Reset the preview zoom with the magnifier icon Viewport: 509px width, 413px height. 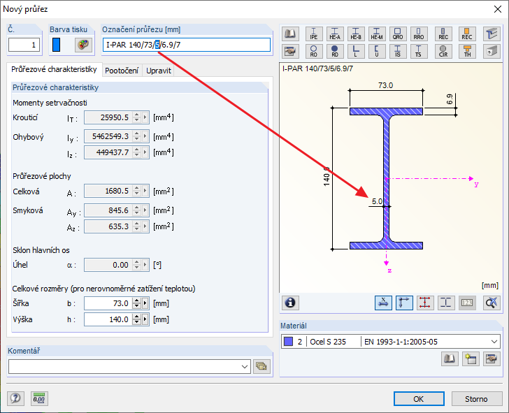(x=492, y=303)
